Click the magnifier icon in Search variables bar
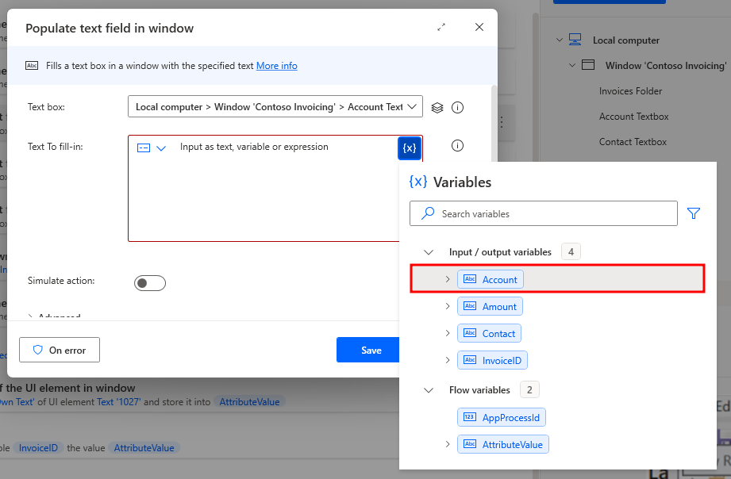The image size is (731, 479). click(426, 213)
